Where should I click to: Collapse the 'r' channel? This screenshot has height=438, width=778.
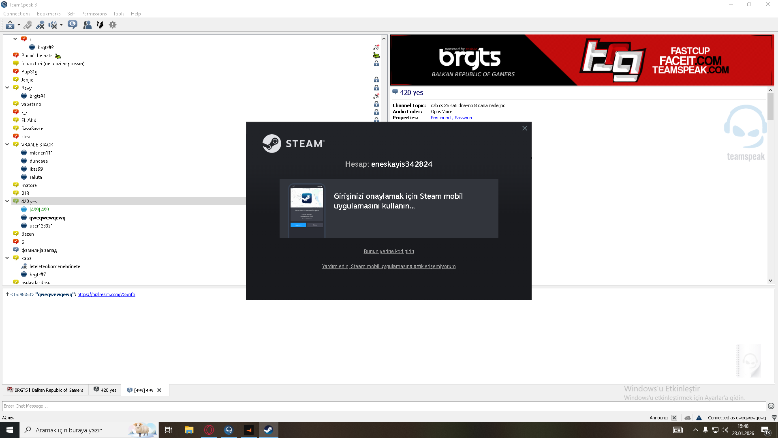tap(15, 39)
